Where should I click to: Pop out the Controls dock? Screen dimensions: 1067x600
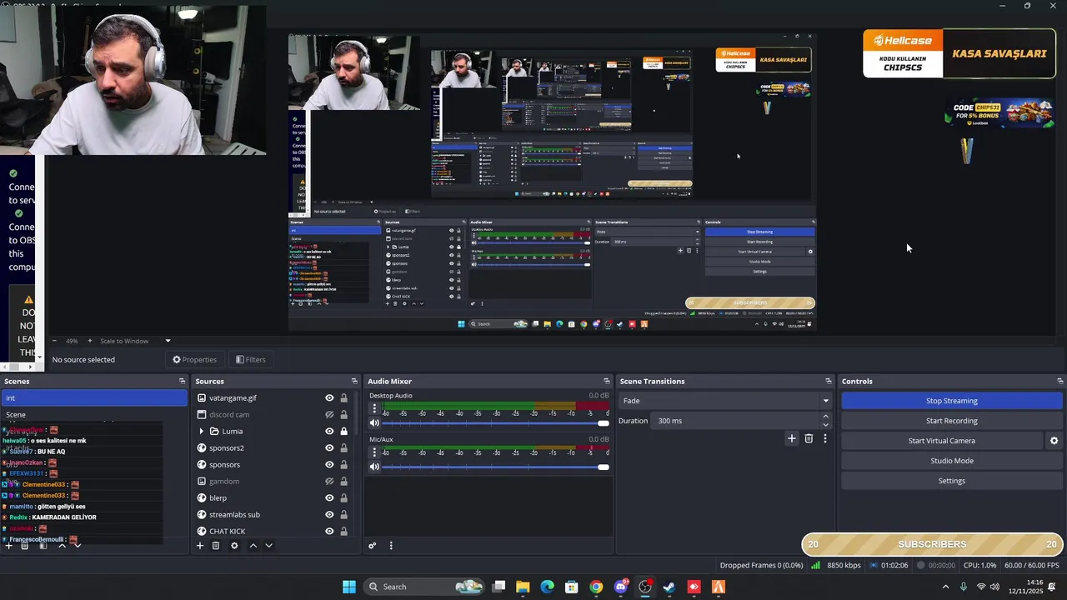click(1059, 382)
